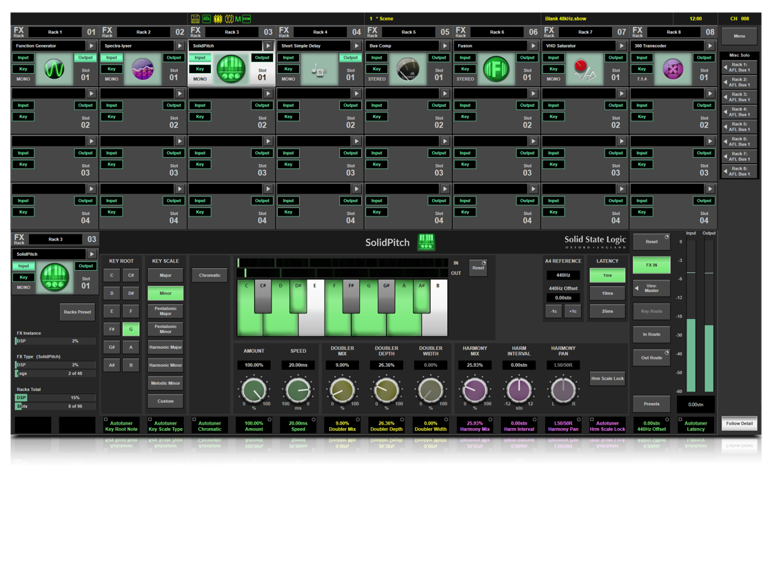
Task: Click the yellow bars icon in top toolbar
Action: tap(218, 19)
